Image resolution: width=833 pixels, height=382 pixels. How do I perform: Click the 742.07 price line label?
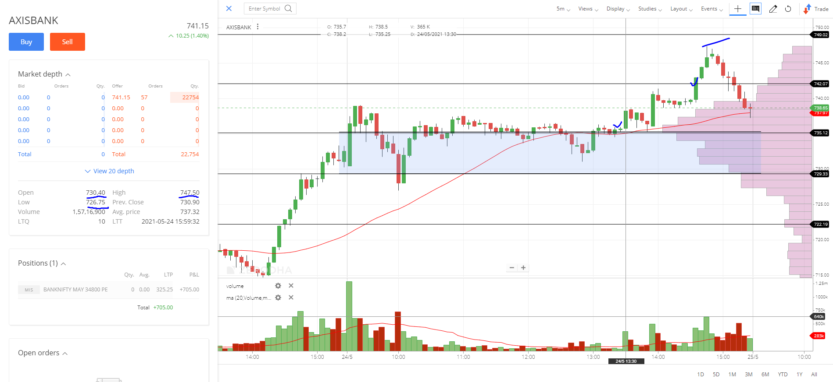[x=820, y=84]
